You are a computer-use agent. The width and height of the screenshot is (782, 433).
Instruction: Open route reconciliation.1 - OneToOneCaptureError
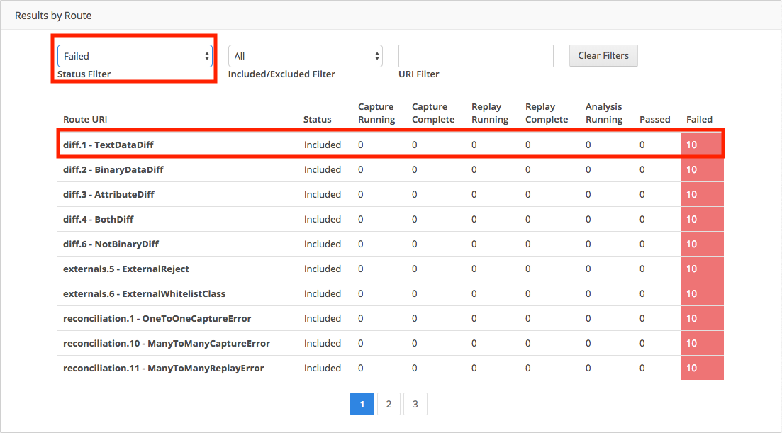pyautogui.click(x=157, y=318)
